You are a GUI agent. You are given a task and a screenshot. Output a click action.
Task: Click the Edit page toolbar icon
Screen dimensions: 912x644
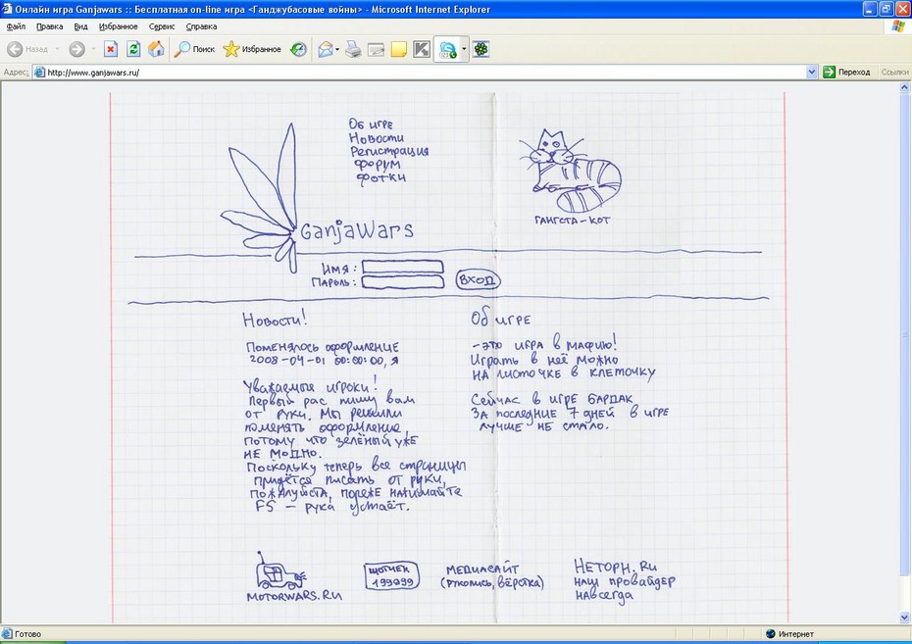(x=377, y=49)
